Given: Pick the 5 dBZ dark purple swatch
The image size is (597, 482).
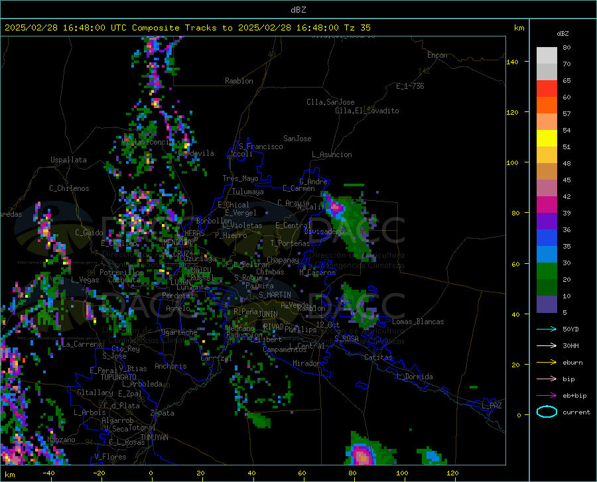Looking at the screenshot, I should [x=547, y=304].
